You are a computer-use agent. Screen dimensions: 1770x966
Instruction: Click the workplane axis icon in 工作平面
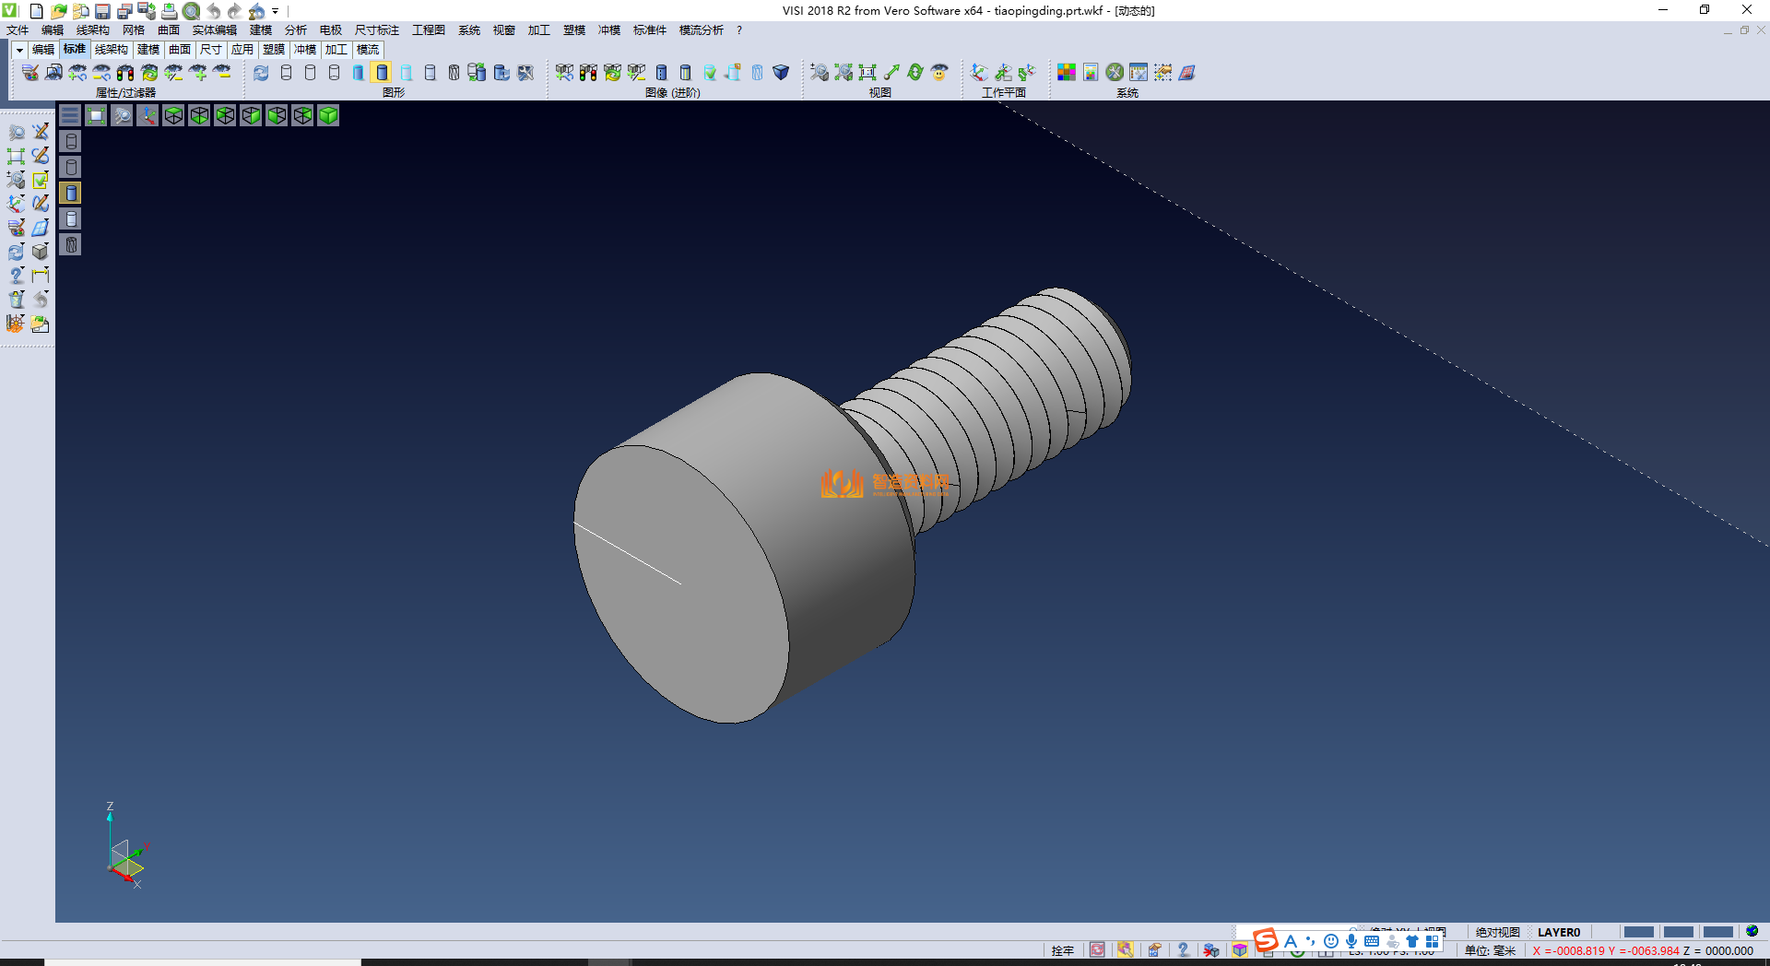[x=979, y=72]
